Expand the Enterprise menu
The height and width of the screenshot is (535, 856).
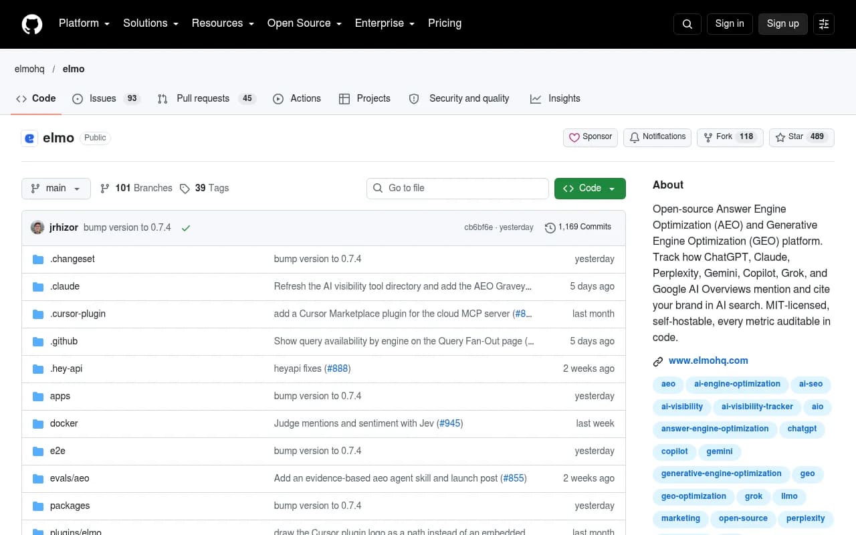pyautogui.click(x=385, y=23)
